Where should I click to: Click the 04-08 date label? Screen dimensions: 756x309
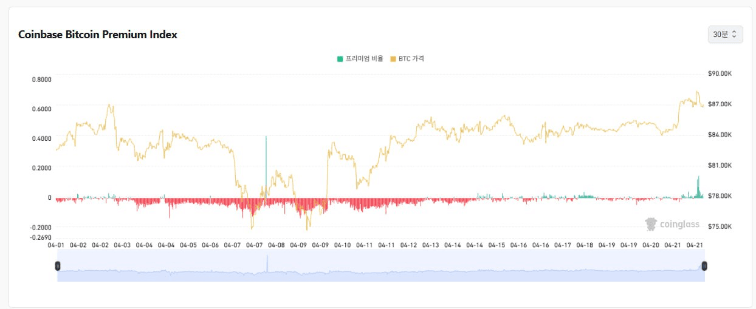277,245
